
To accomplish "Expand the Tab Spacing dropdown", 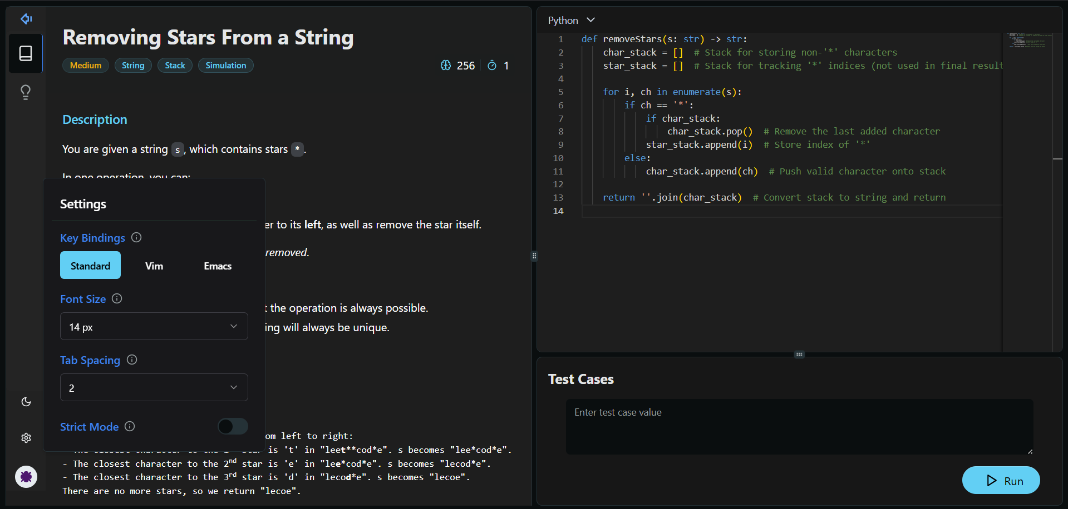I will [154, 387].
